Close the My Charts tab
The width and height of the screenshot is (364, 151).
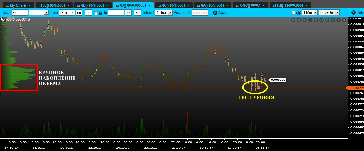coord(30,5)
